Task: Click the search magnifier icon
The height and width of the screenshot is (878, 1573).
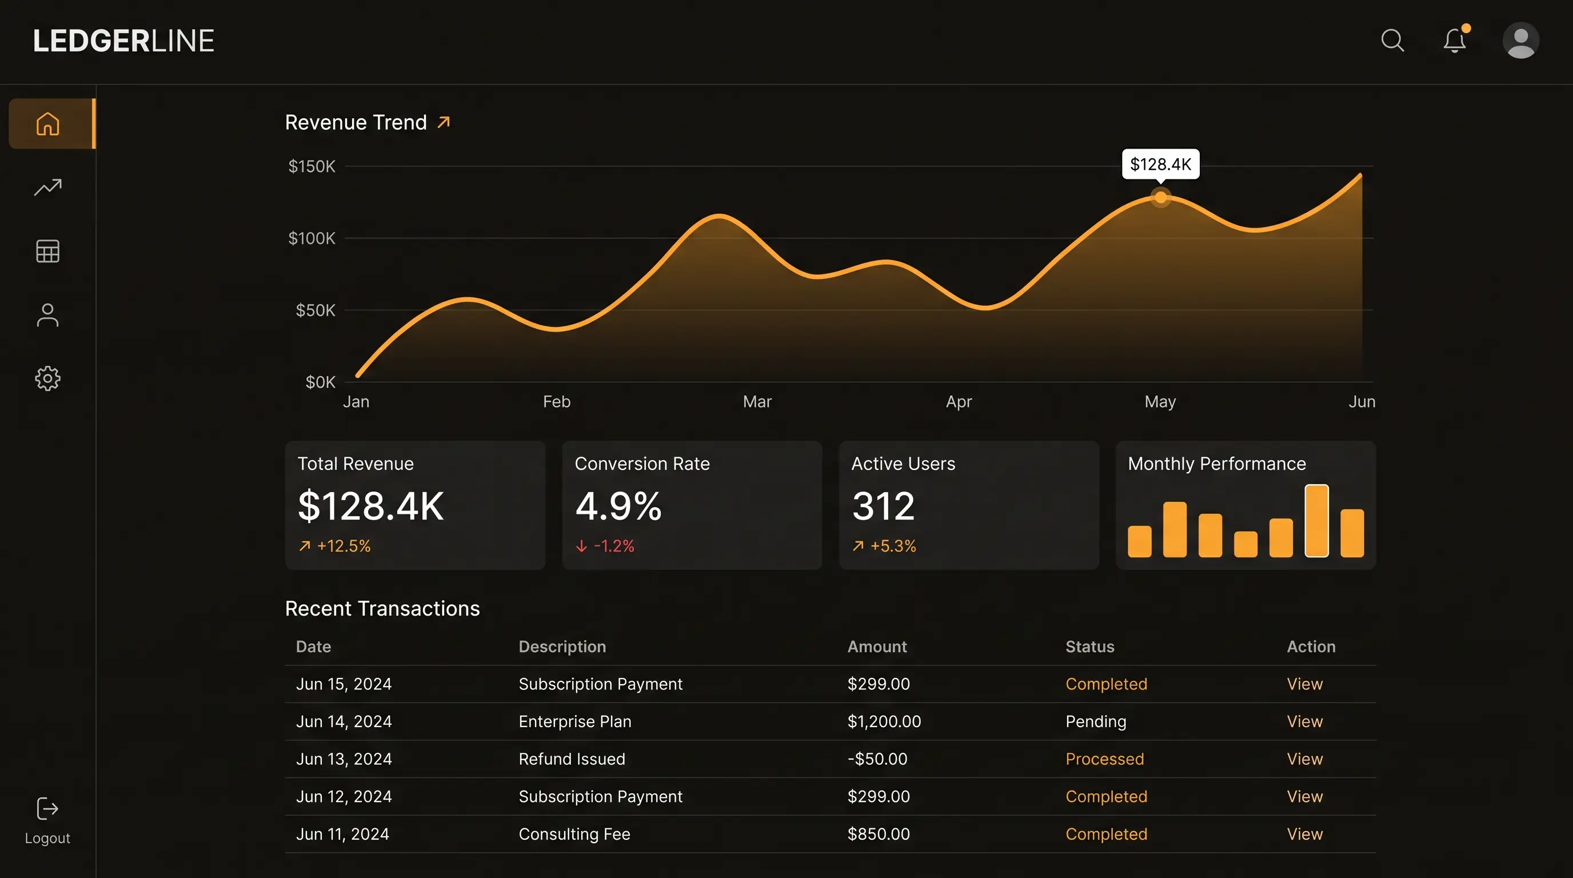Action: pos(1392,40)
